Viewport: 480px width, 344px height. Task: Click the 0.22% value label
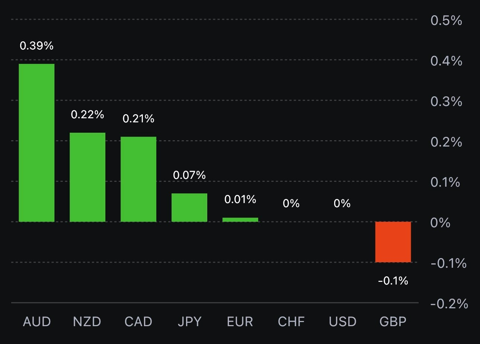87,115
